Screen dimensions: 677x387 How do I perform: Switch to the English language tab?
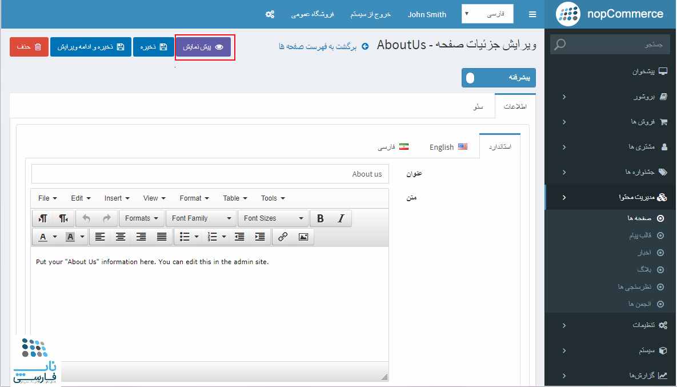448,147
